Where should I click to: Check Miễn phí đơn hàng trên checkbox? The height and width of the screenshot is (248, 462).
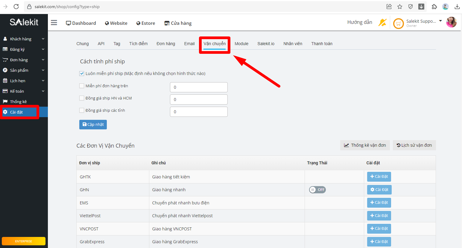coord(82,86)
